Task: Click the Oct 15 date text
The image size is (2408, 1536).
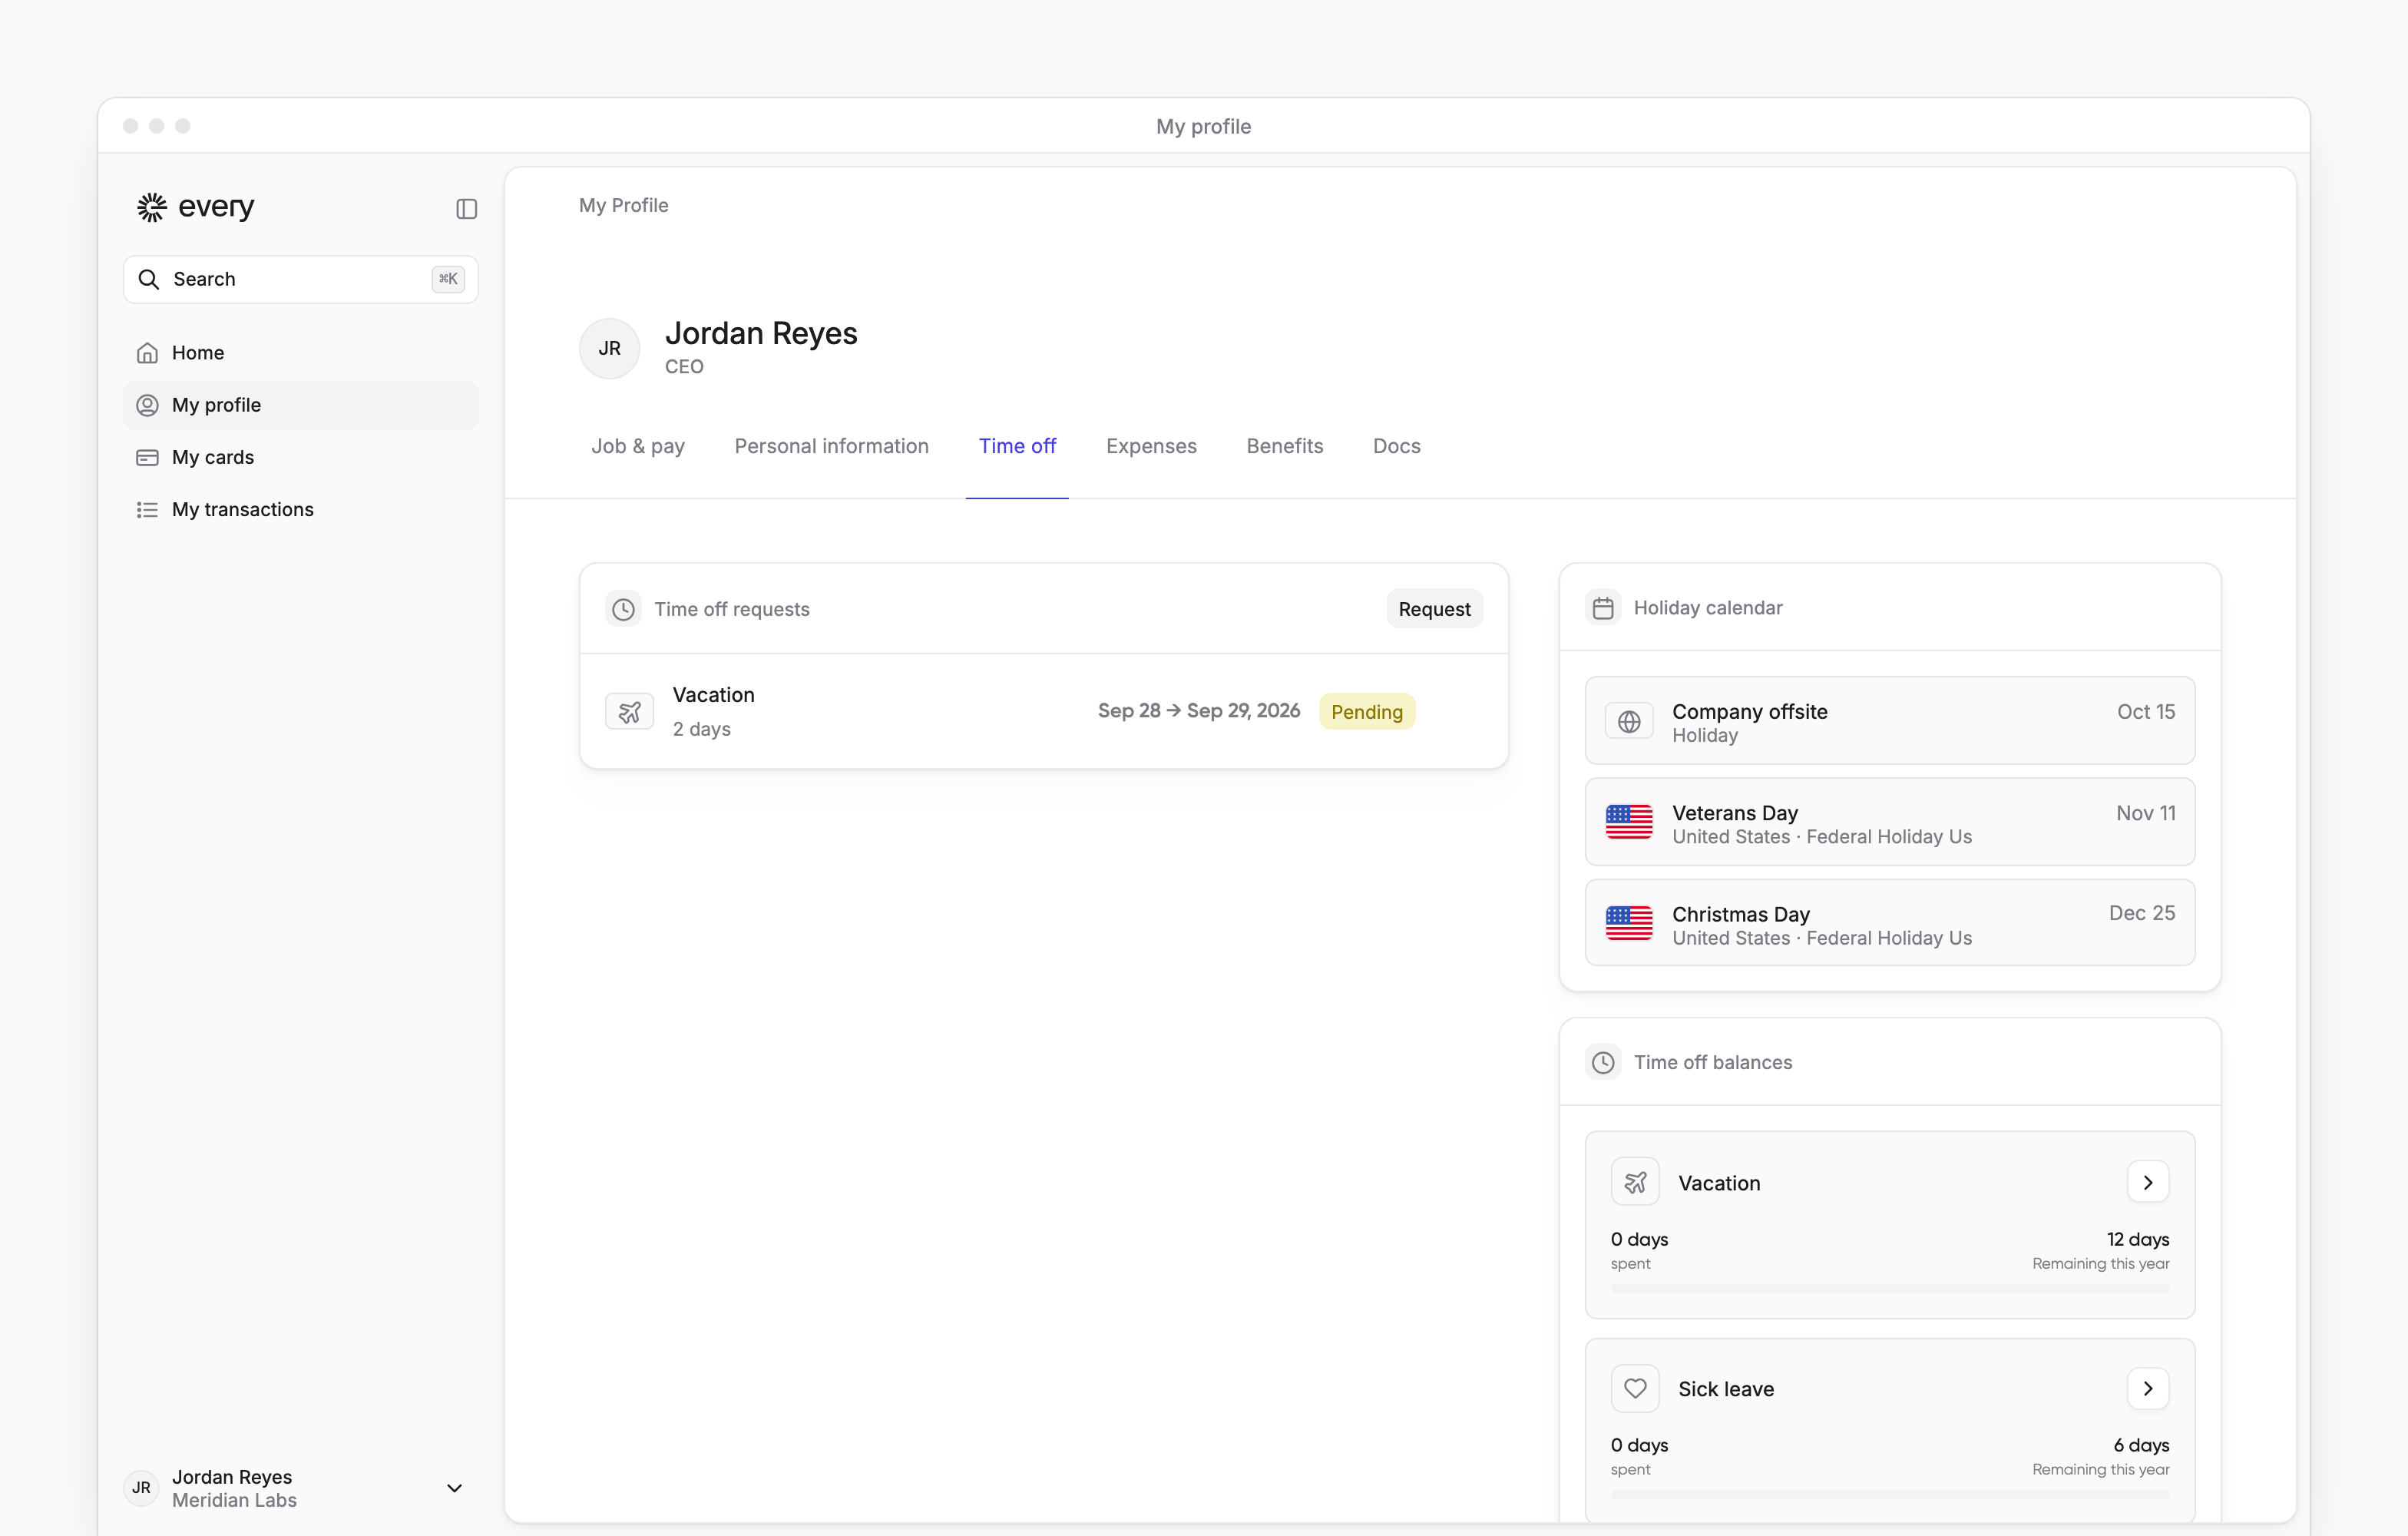Action: [x=2146, y=712]
